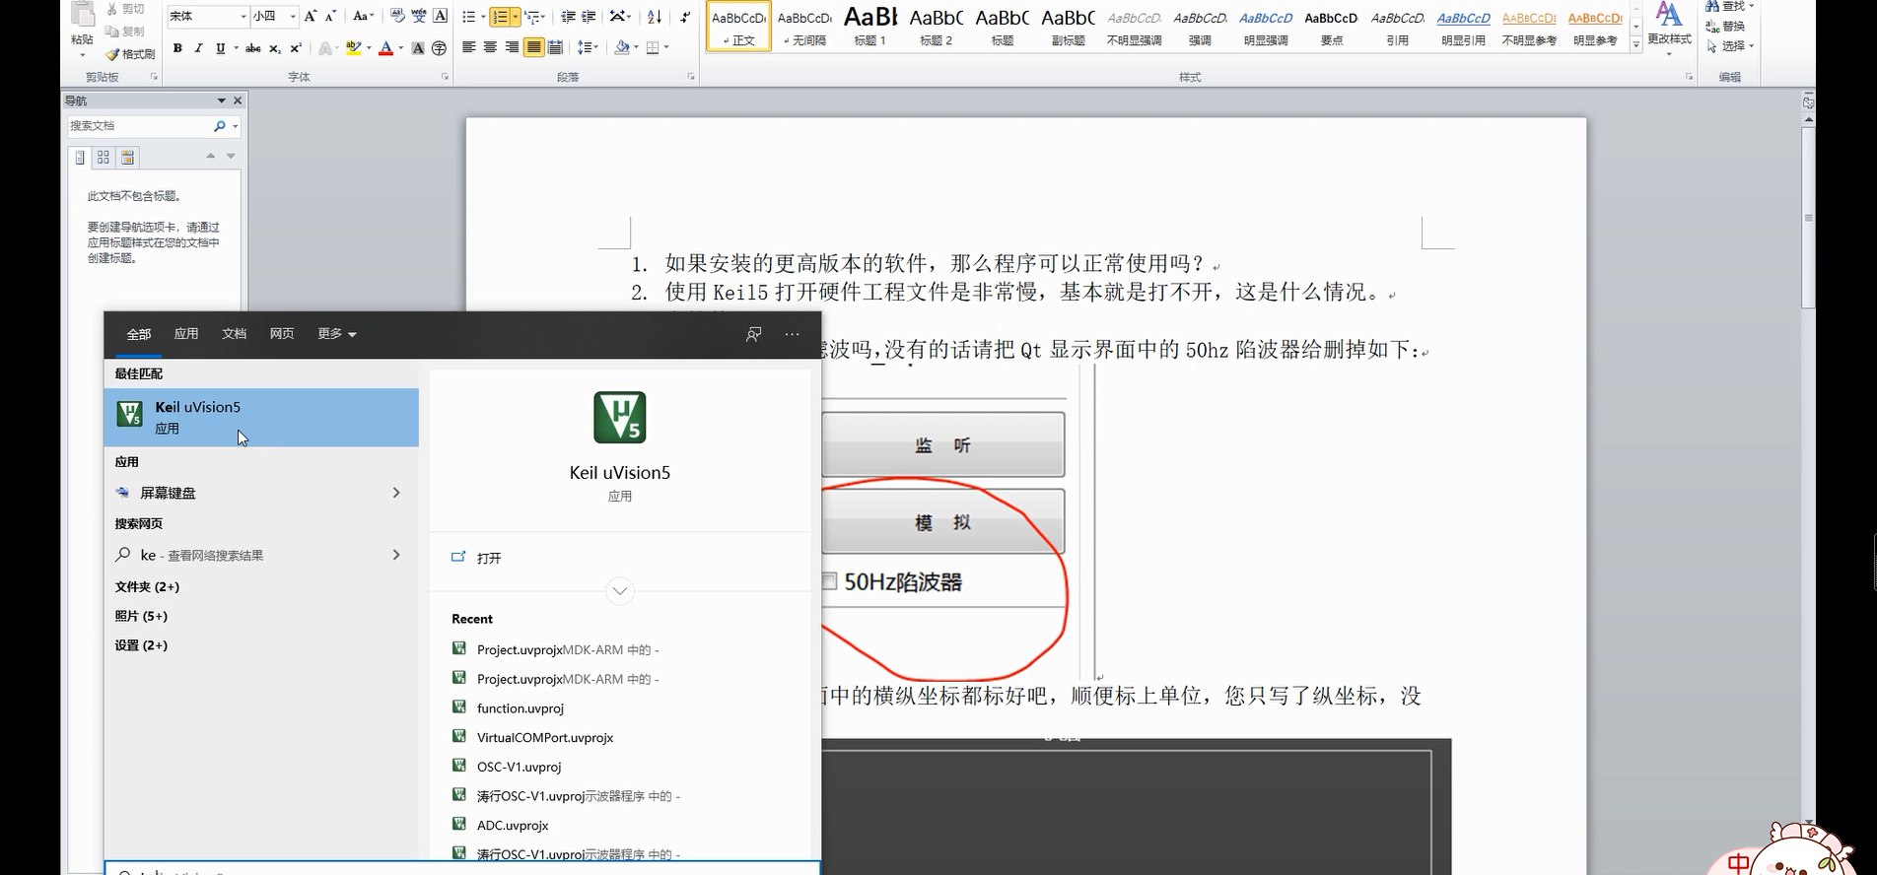Screen dimensions: 1877x875
Task: Switch to the 网页 search tab
Action: pyautogui.click(x=282, y=334)
